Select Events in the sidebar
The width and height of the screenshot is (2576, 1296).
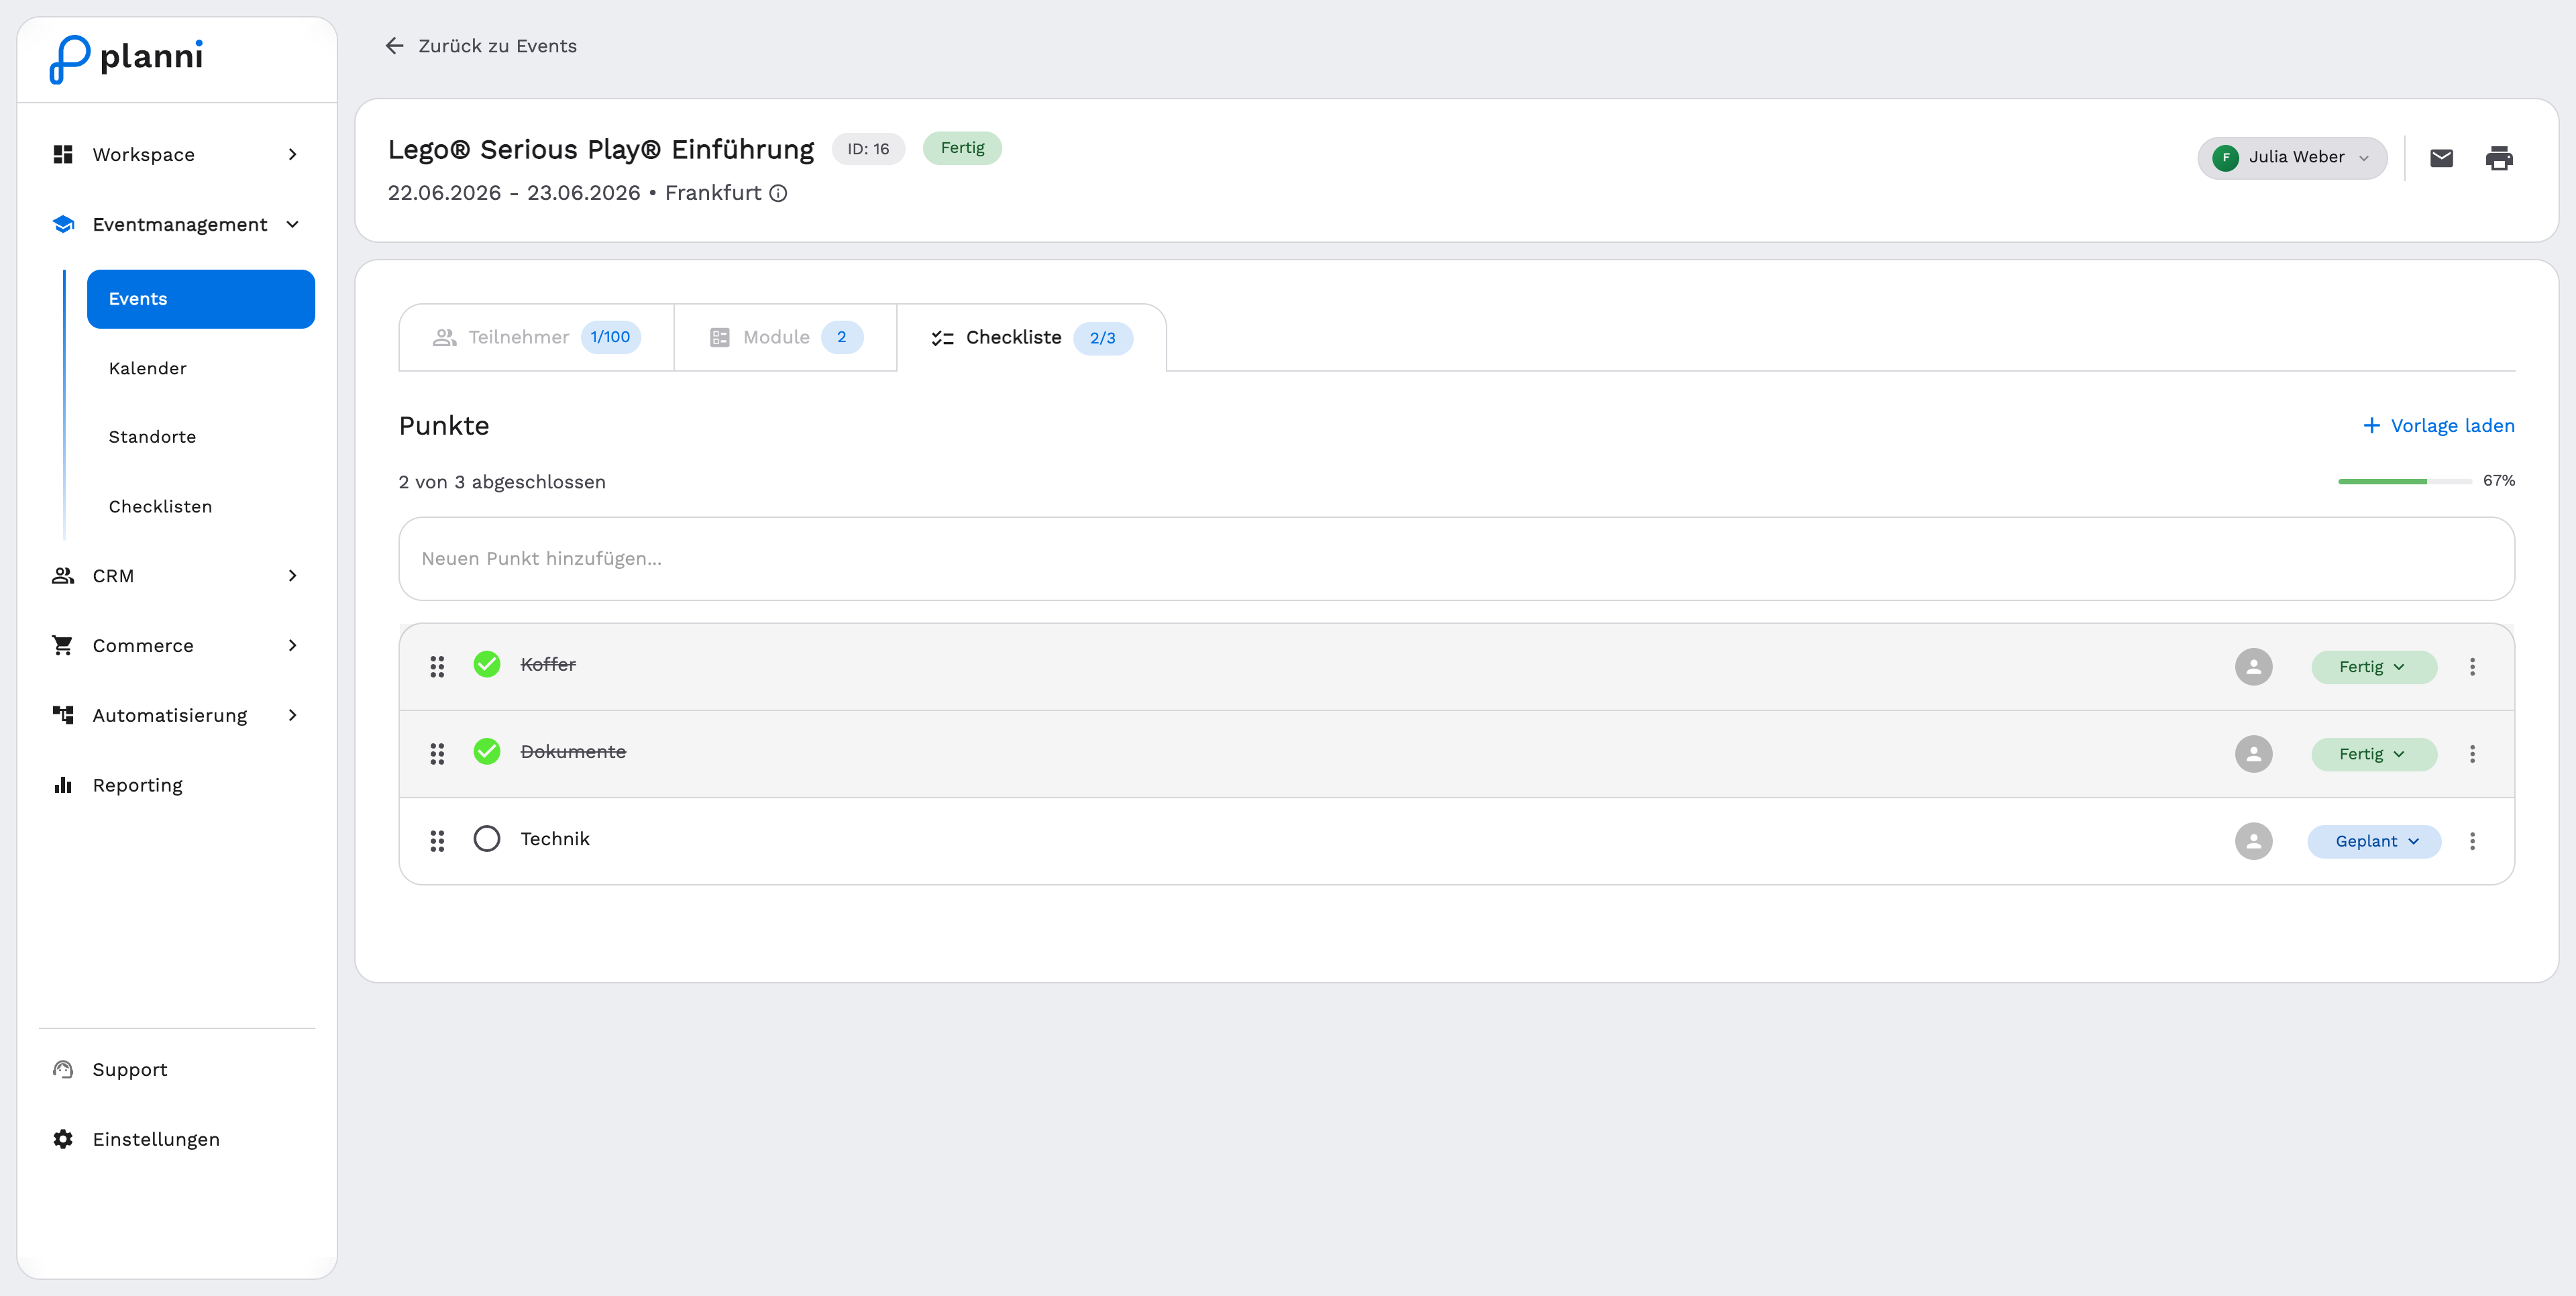click(201, 299)
